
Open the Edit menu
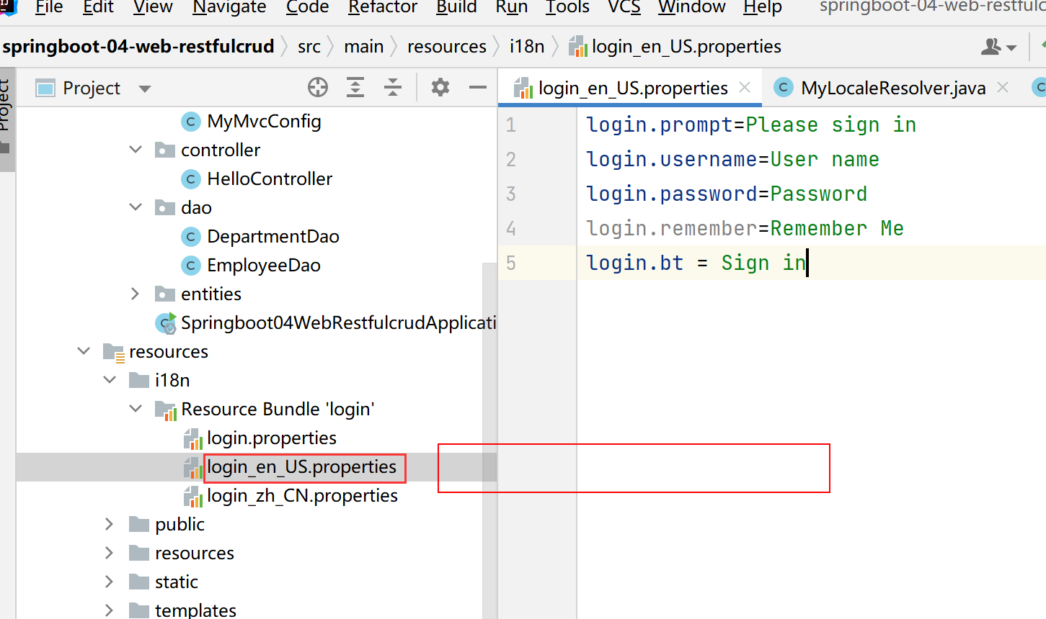(x=98, y=7)
